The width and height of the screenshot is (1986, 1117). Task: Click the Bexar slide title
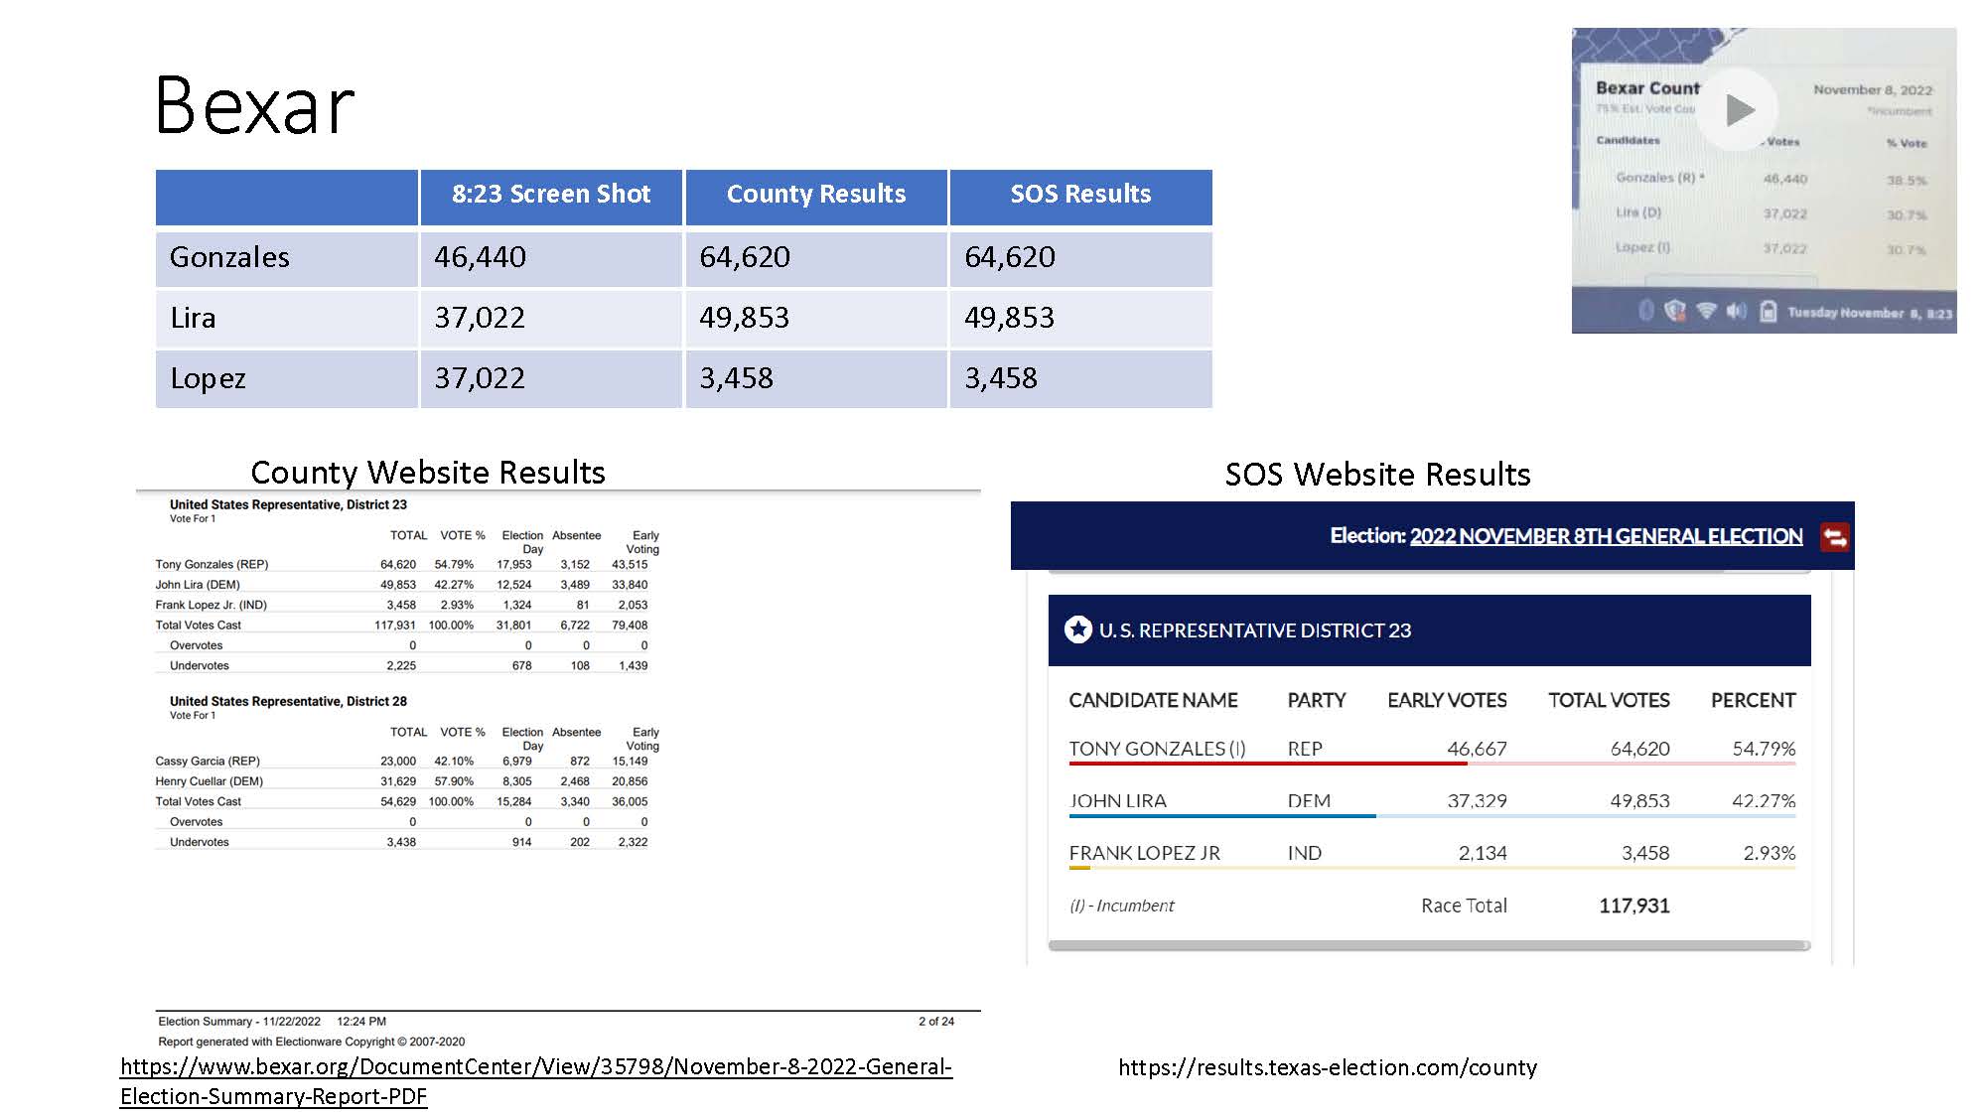255,105
